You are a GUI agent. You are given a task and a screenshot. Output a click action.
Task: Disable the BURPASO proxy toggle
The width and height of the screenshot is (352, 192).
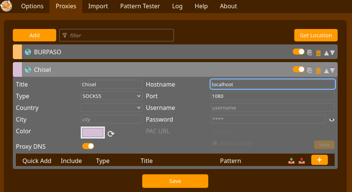point(298,52)
